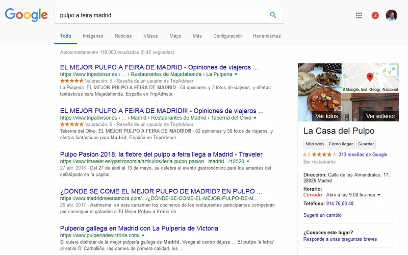The image size is (408, 255).
Task: Expand the map with the enlarge icon
Action: pos(391,70)
